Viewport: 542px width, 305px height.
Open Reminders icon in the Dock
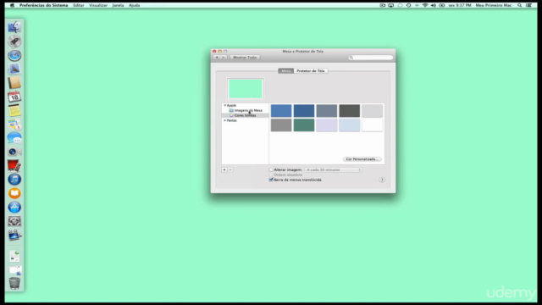[14, 125]
